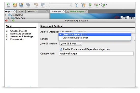The height and width of the screenshot is (93, 140).
Task: Expand the Web Pages folder
Action: (9, 18)
